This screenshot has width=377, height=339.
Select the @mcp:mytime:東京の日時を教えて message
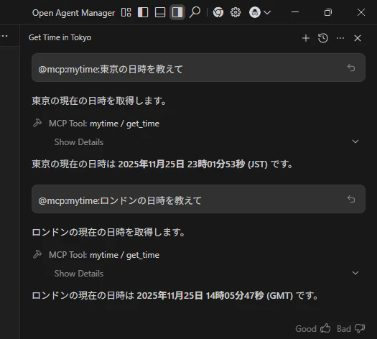[198, 68]
